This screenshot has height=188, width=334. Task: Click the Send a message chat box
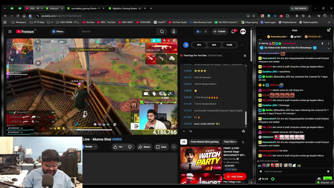pos(294,172)
